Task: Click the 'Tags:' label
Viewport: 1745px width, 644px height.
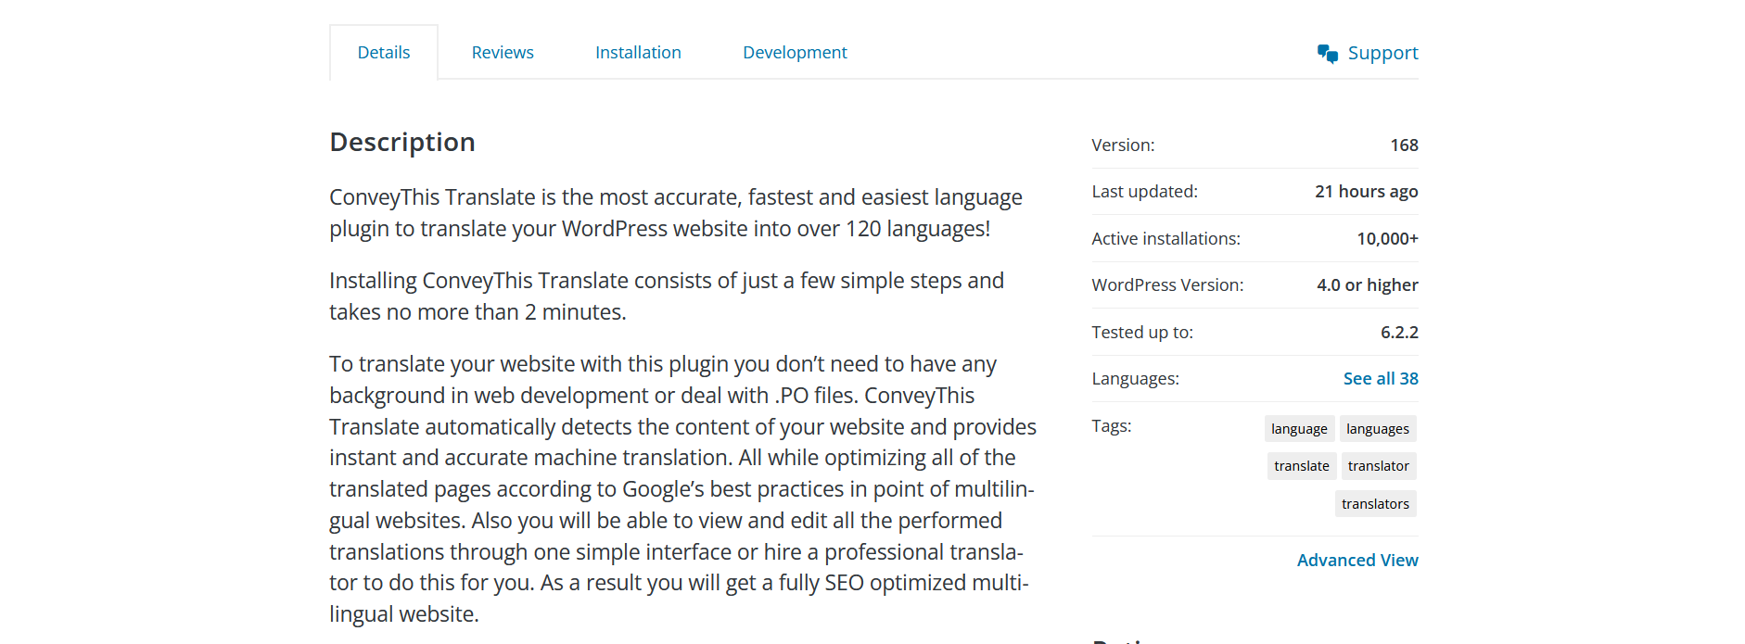Action: (1111, 426)
